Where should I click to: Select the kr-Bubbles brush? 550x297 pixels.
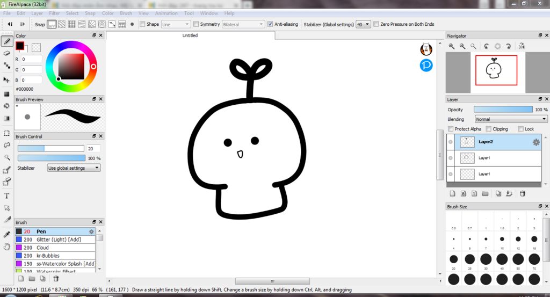[55, 256]
